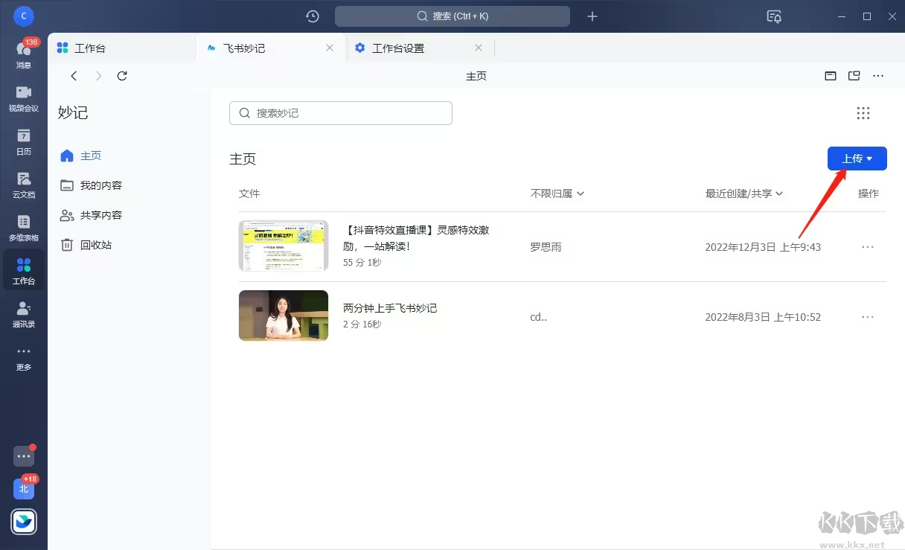This screenshot has height=550, width=905.
Task: Open Bitable (多维表格) in sidebar
Action: (24, 227)
